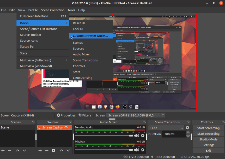Image resolution: width=225 pixels, height=159 pixels.
Task: Toggle Lock UI in the Docks submenu
Action: point(91,29)
